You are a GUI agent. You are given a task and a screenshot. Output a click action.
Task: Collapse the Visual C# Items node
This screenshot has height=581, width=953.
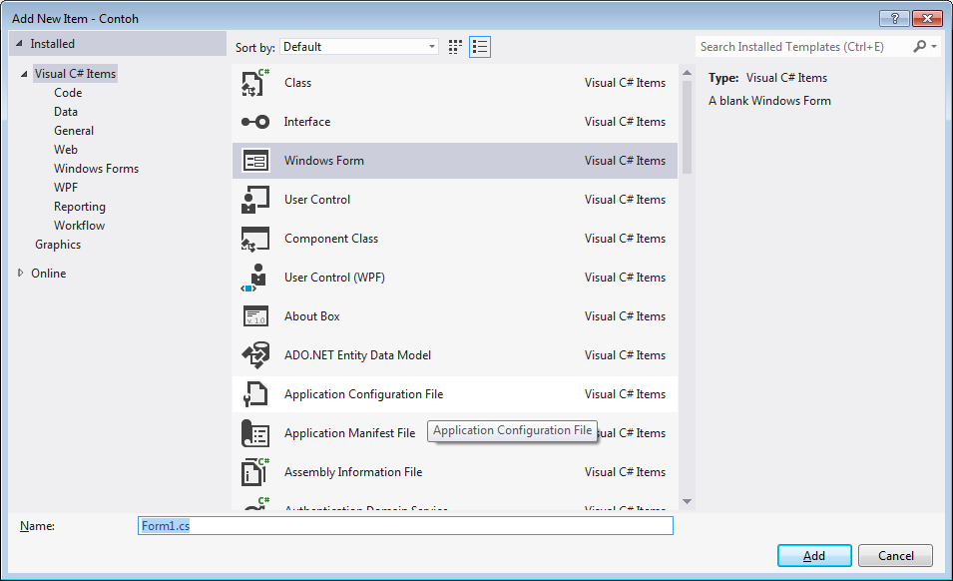click(x=24, y=74)
